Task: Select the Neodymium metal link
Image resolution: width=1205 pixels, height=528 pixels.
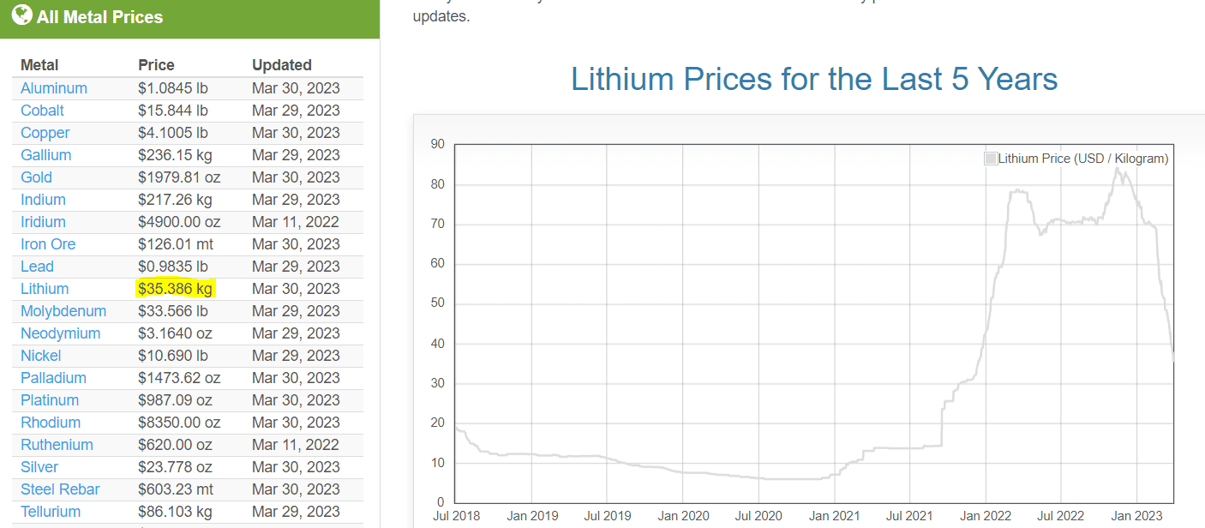Action: [x=61, y=333]
